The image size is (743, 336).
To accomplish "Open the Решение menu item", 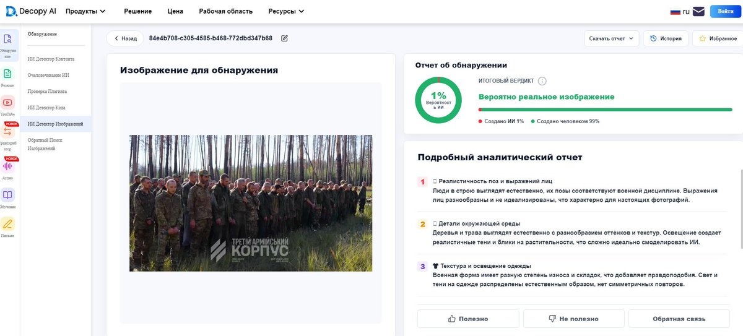I will point(137,11).
